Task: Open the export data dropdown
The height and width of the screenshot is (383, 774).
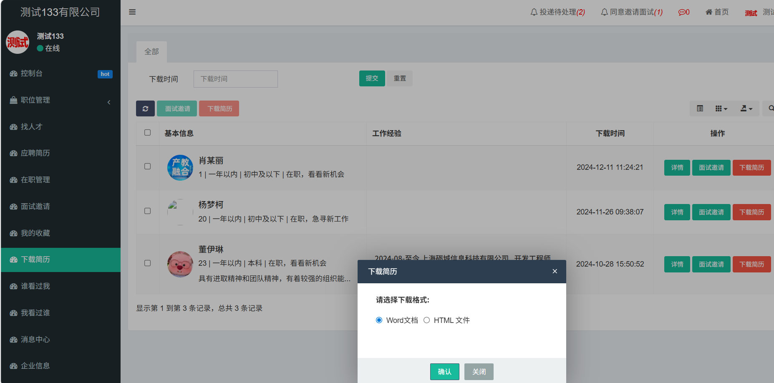Action: point(746,108)
